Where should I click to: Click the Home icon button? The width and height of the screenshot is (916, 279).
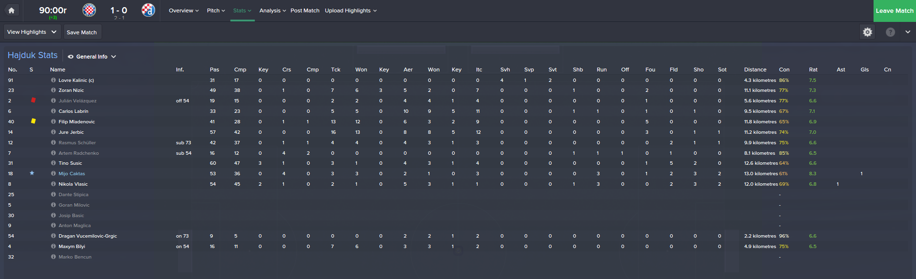[x=11, y=10]
